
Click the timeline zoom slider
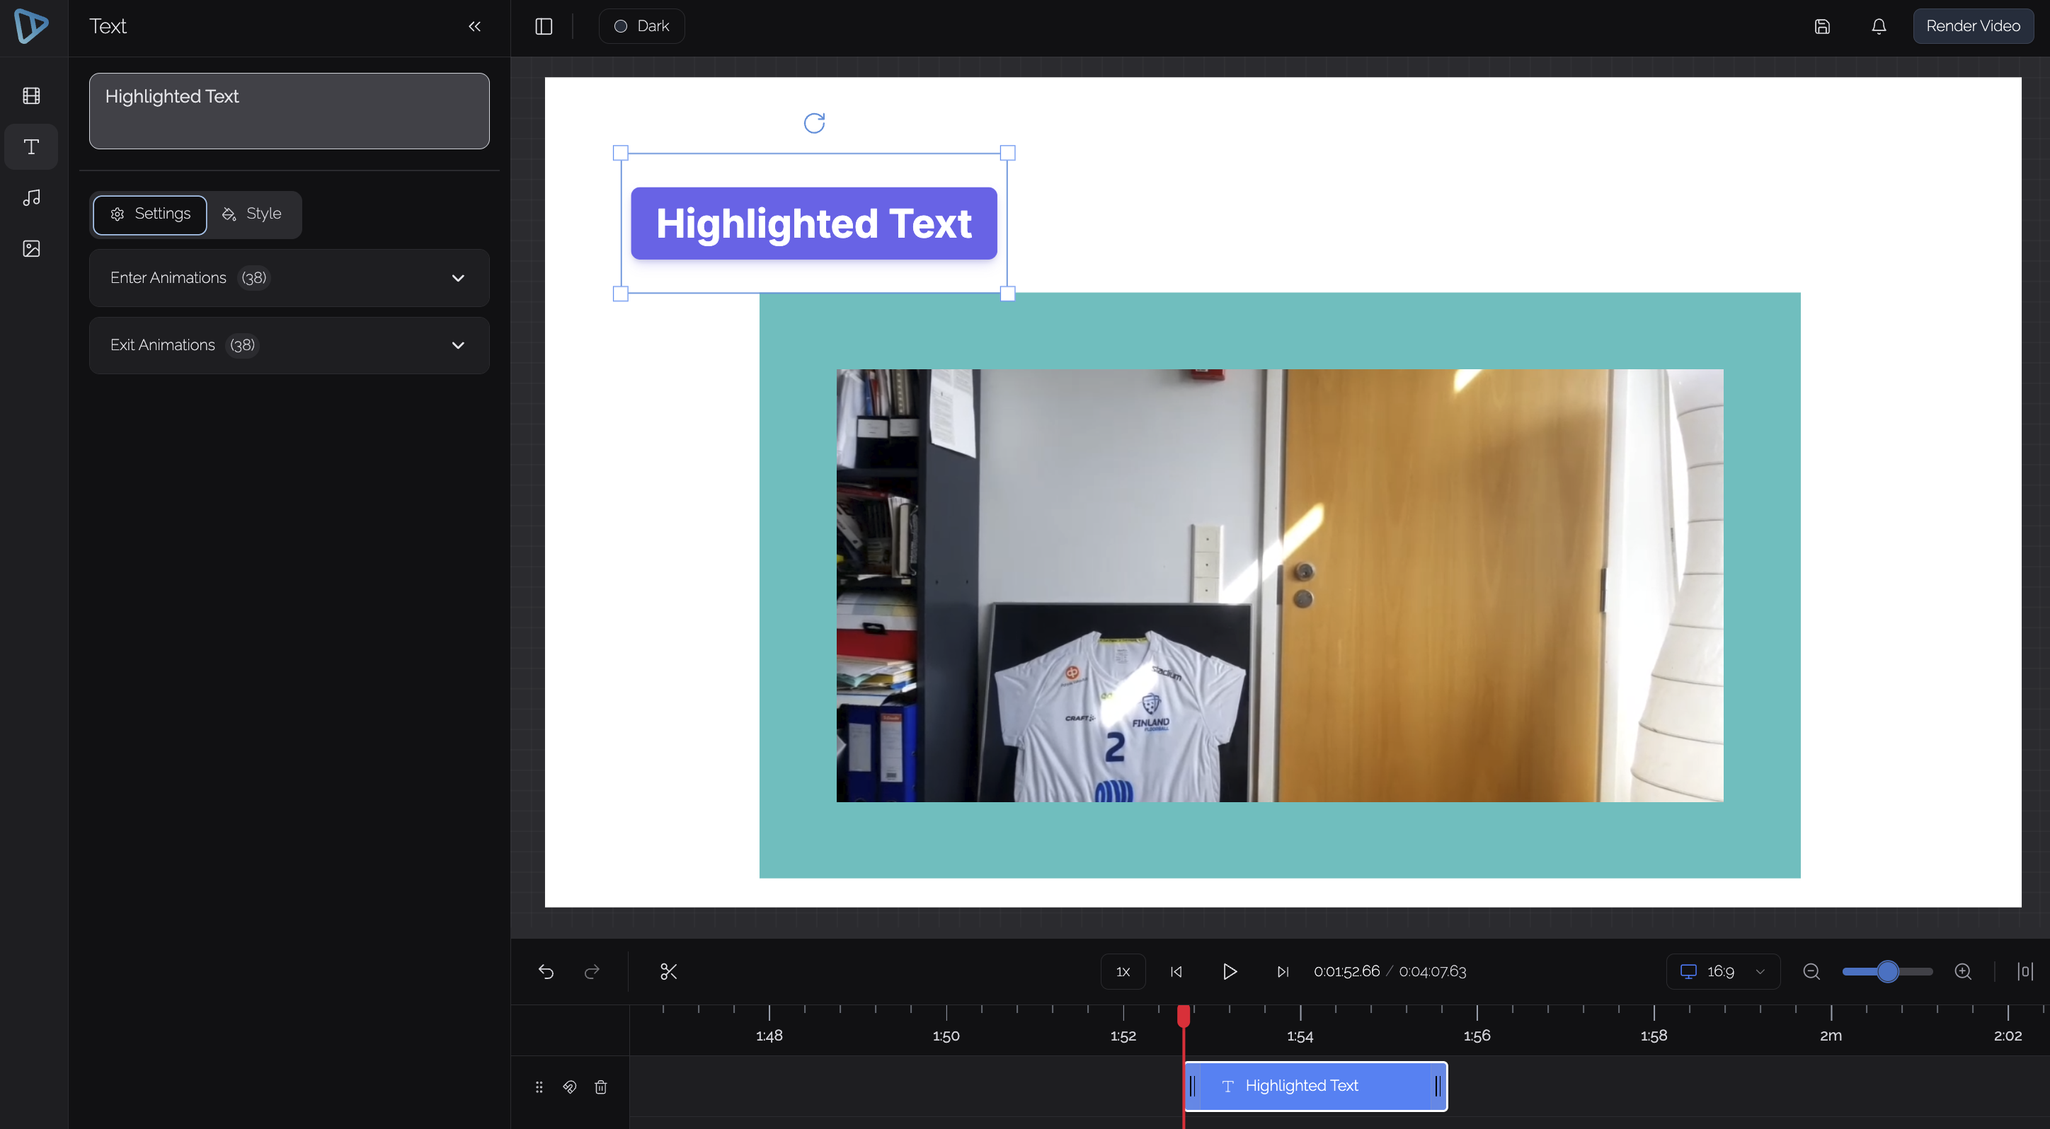pos(1887,971)
